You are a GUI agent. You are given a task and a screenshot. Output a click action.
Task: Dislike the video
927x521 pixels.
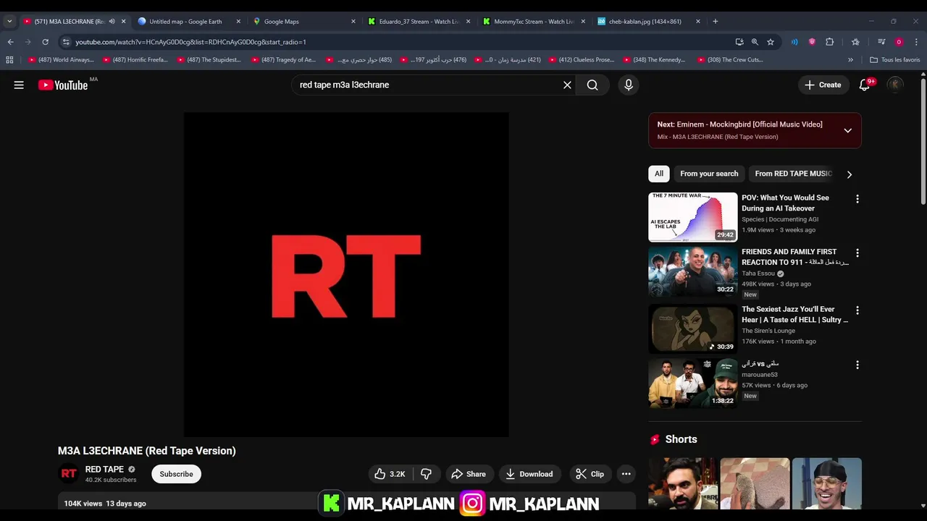click(426, 474)
